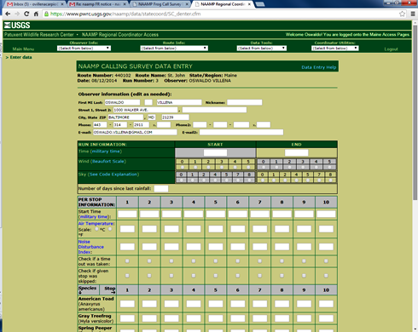
Task: Reload the page with refresh icon
Action: pos(26,14)
